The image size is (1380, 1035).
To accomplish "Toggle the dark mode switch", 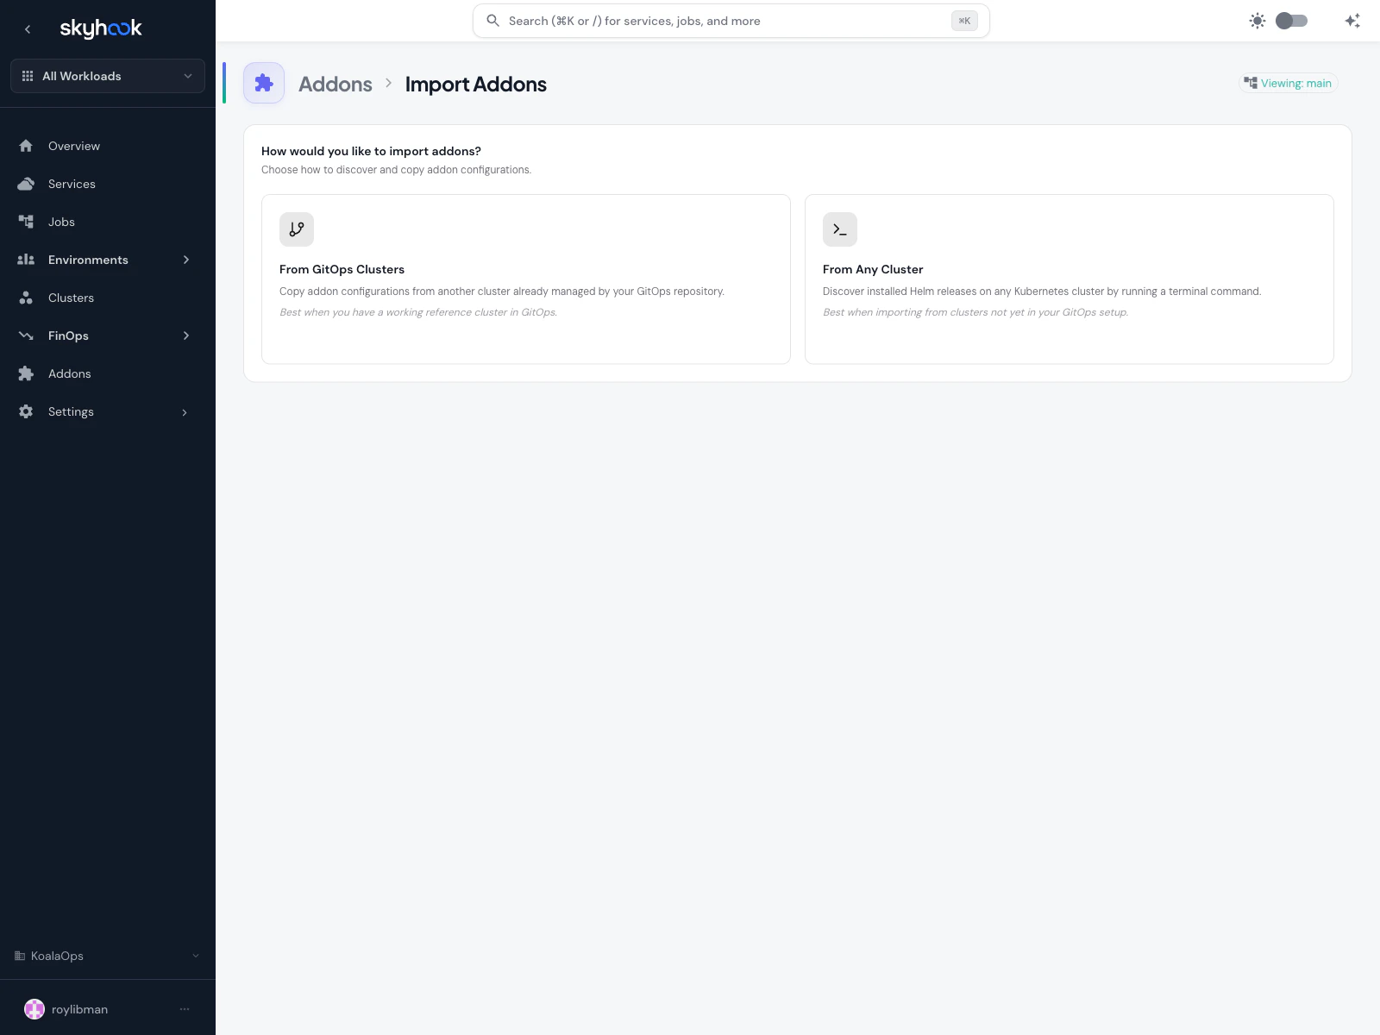I will click(x=1291, y=20).
